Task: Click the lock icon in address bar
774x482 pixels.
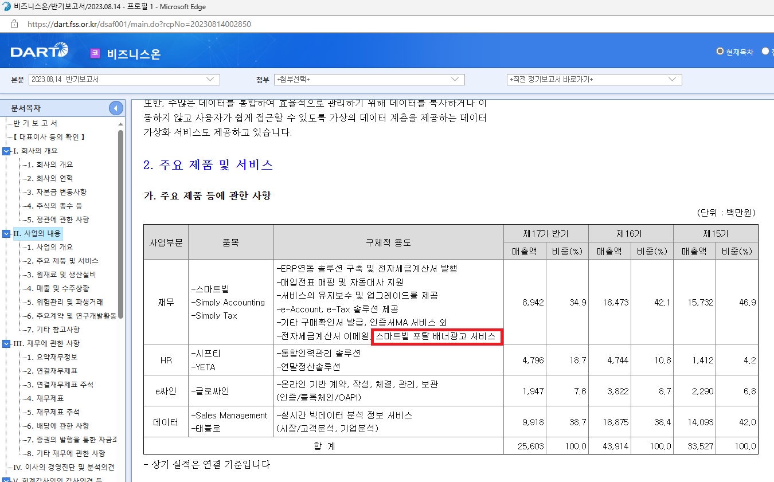Action: [x=14, y=24]
